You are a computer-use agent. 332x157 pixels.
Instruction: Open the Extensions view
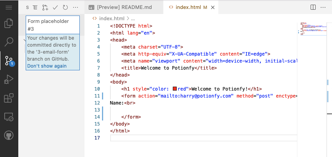(9, 98)
